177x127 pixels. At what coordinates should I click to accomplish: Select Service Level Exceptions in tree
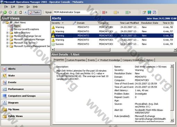pyautogui.click(x=26, y=29)
